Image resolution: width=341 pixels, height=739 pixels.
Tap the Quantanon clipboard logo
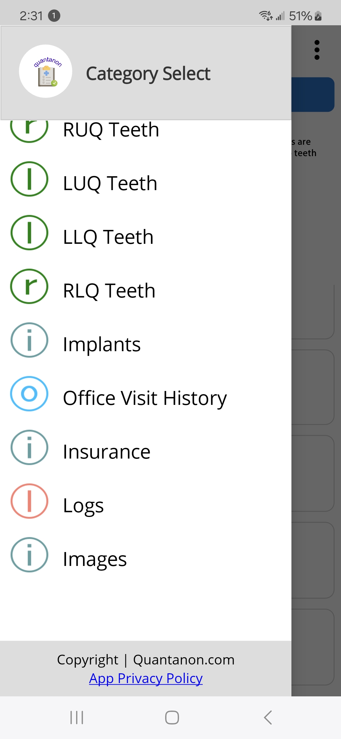[46, 71]
